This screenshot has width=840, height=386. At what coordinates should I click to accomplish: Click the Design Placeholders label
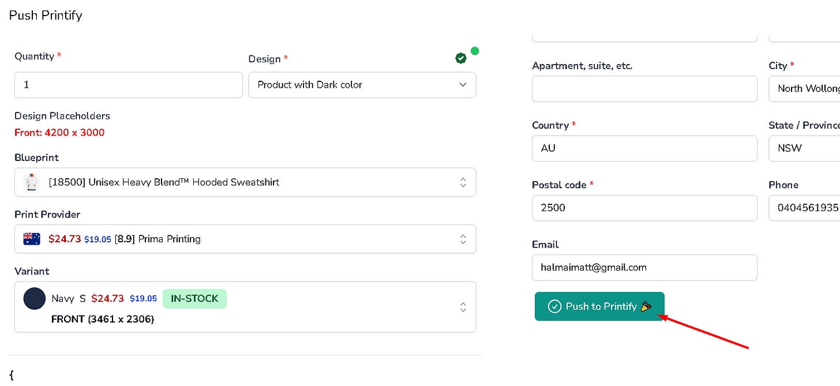click(x=62, y=116)
